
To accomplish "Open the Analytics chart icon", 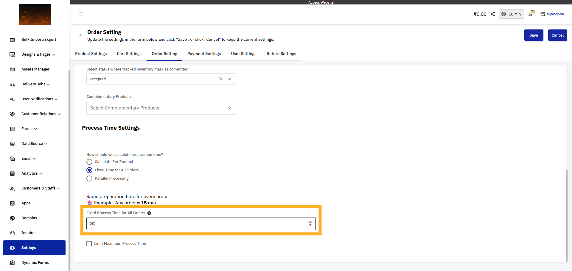I will (x=12, y=173).
